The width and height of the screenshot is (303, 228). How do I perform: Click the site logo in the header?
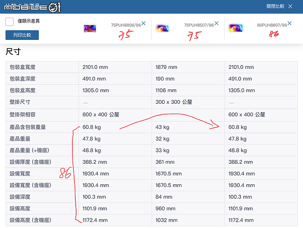point(32,7)
